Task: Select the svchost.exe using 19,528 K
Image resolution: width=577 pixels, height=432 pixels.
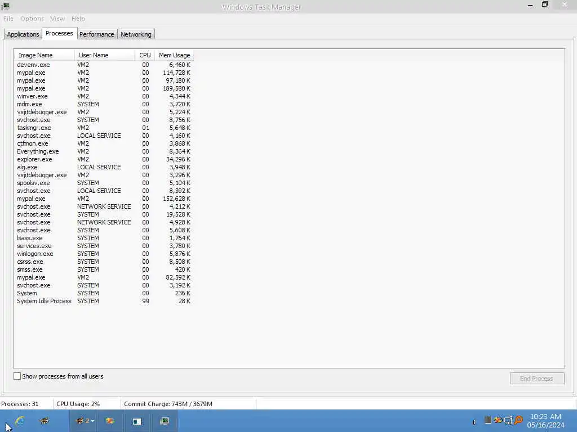Action: (104, 214)
